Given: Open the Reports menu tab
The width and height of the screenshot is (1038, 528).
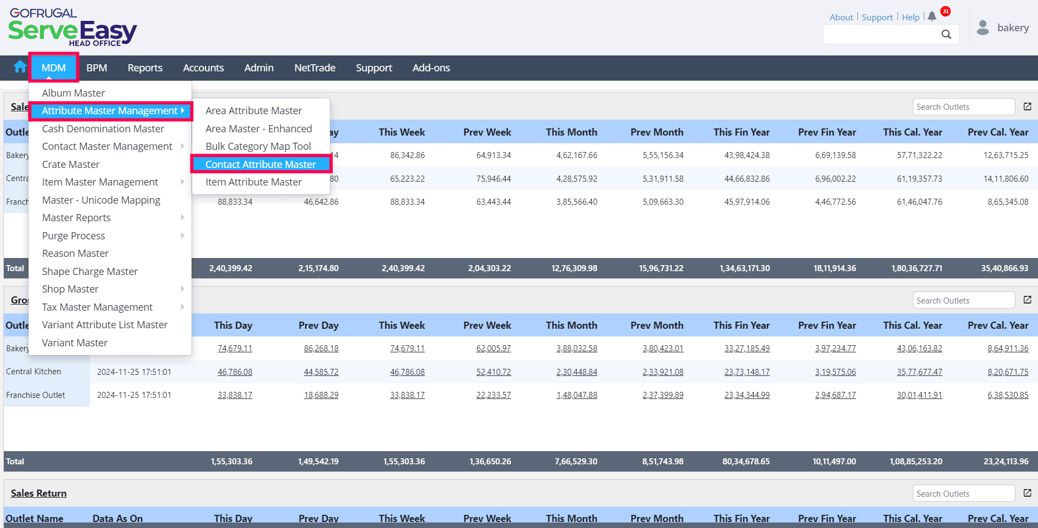Looking at the screenshot, I should pos(145,68).
